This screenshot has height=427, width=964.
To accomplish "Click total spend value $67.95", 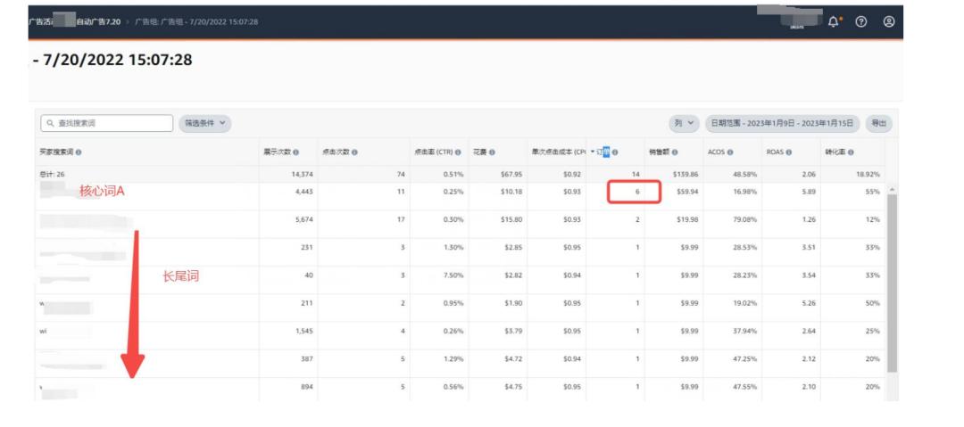I will pos(511,175).
